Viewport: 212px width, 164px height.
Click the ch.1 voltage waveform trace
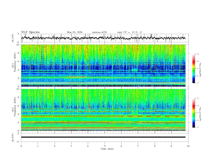[x=103, y=38]
